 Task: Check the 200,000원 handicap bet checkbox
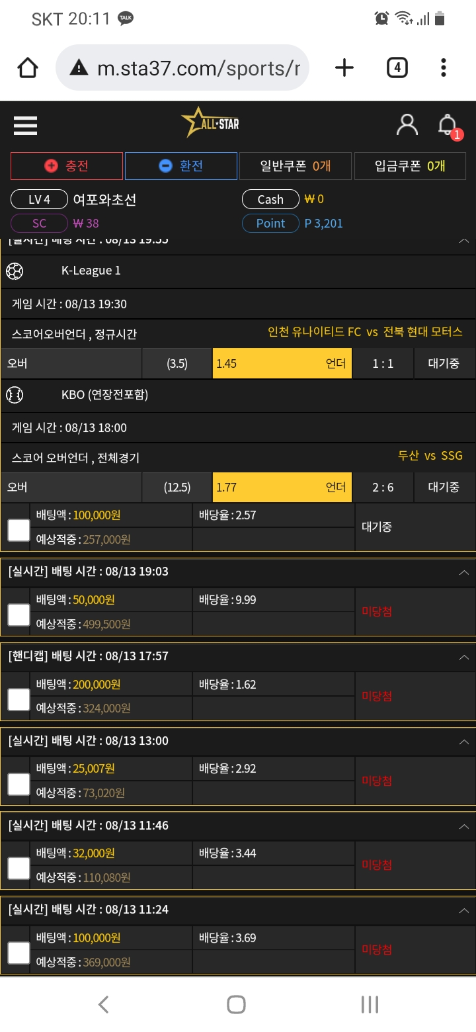[19, 699]
